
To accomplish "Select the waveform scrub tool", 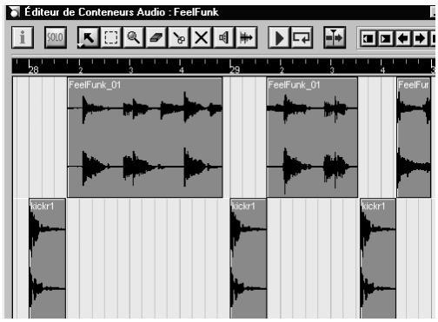I will [247, 37].
